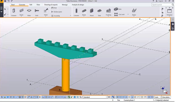
Task: Toggle the select bolts X switch
Action: pos(31,97)
